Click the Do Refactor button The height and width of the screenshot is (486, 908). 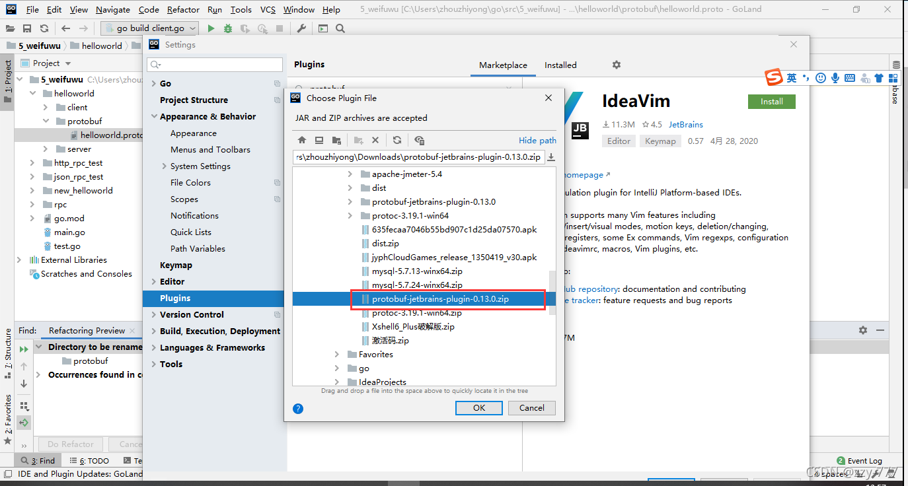click(x=71, y=444)
